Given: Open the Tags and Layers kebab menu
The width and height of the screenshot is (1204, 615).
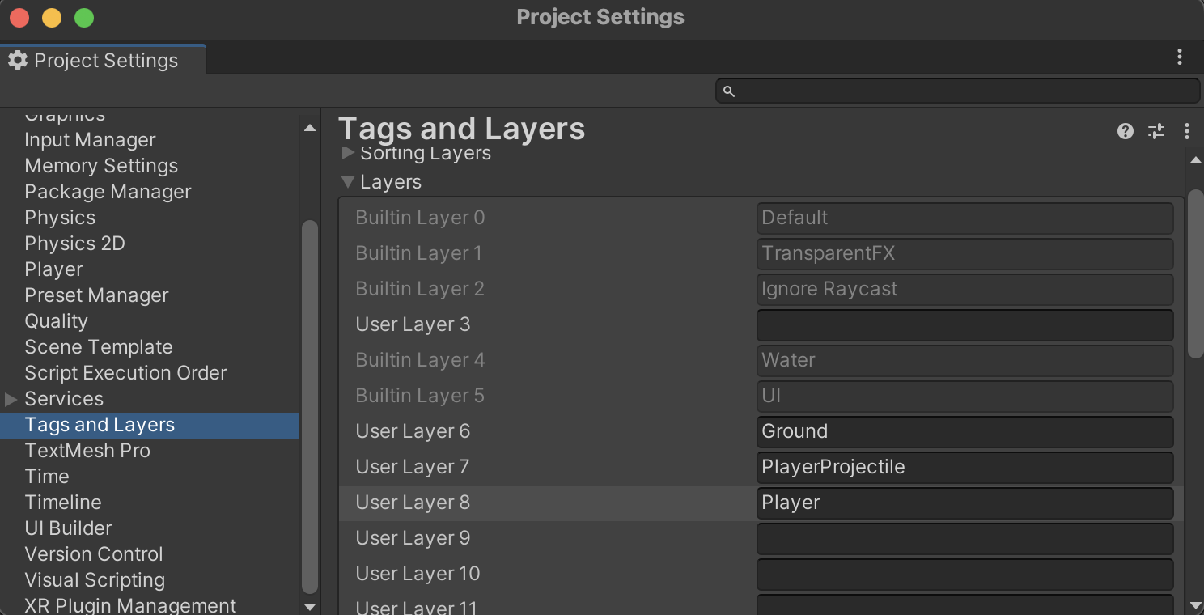Looking at the screenshot, I should 1186,131.
